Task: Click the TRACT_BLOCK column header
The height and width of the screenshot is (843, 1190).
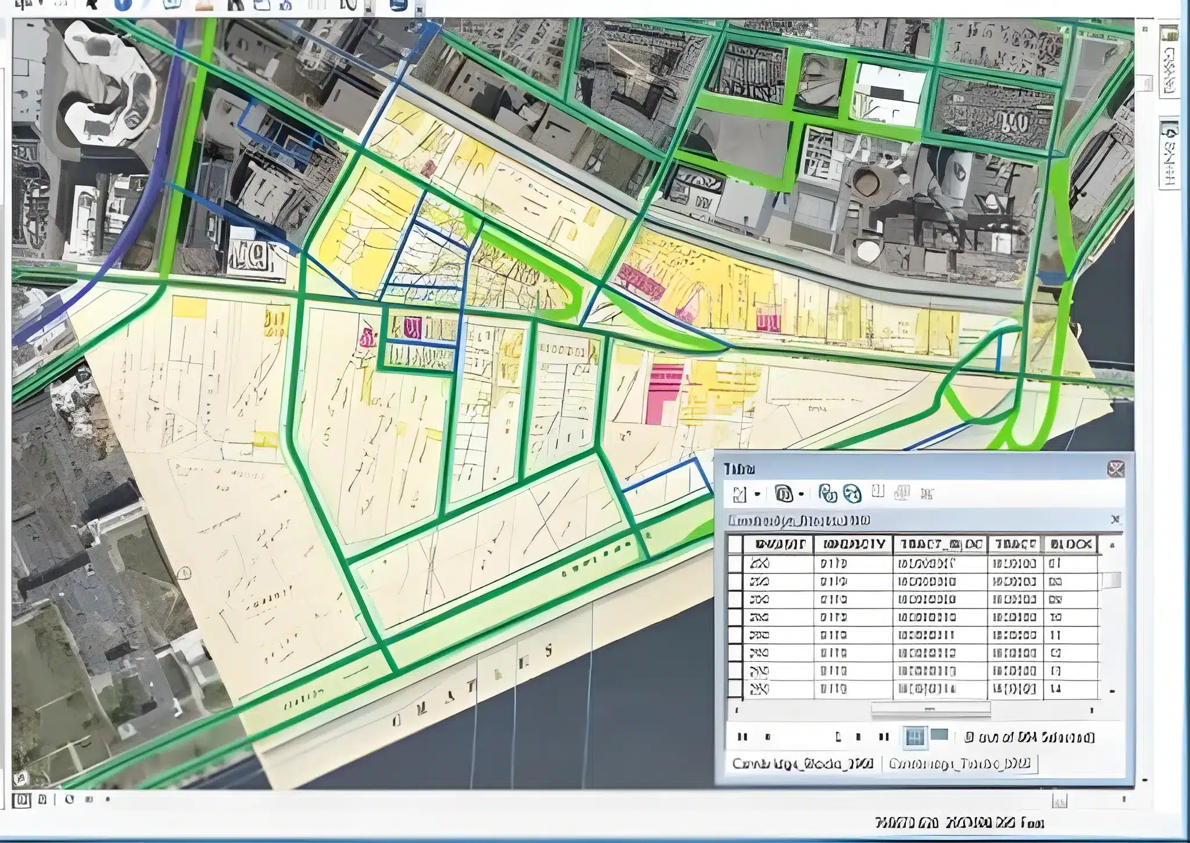Action: (x=940, y=544)
